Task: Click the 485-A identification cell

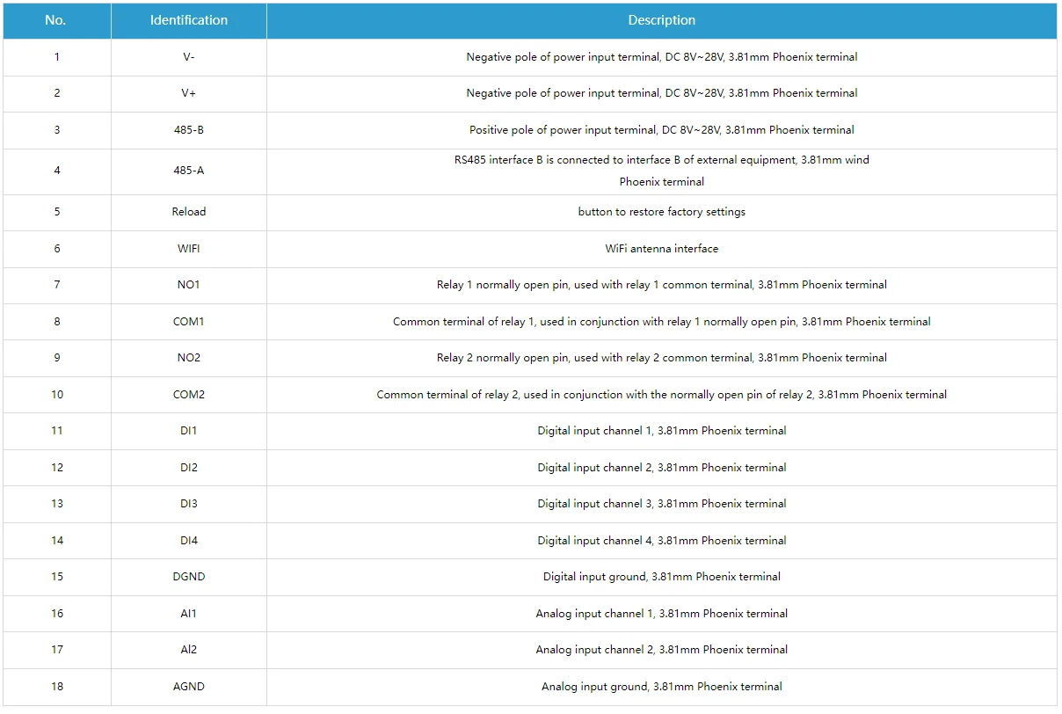Action: [x=188, y=171]
